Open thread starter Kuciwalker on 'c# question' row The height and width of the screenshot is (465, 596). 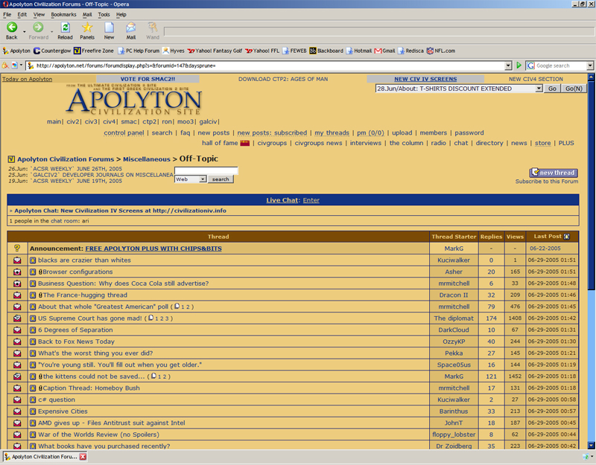[454, 400]
